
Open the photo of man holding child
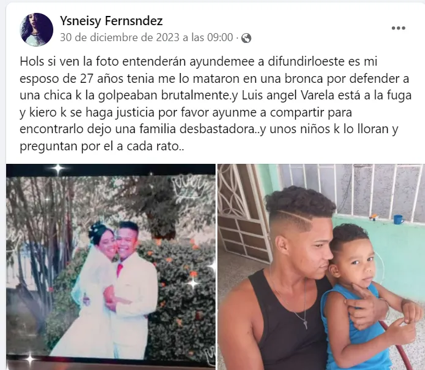tap(321, 267)
